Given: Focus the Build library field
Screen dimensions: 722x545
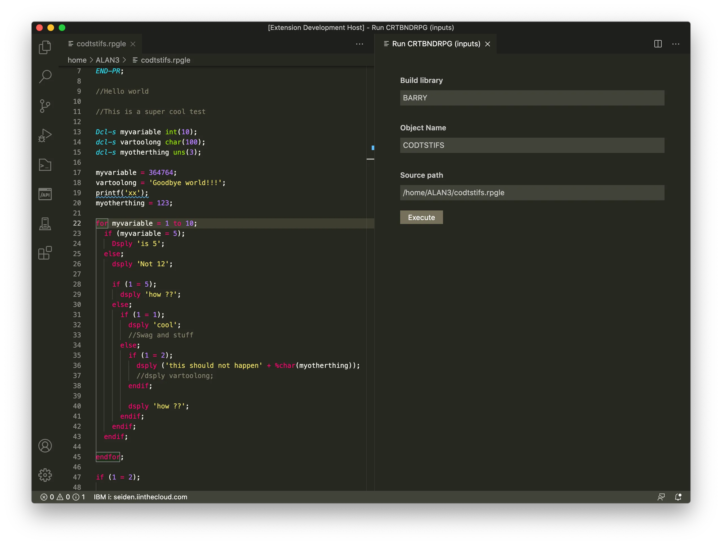Looking at the screenshot, I should 532,98.
